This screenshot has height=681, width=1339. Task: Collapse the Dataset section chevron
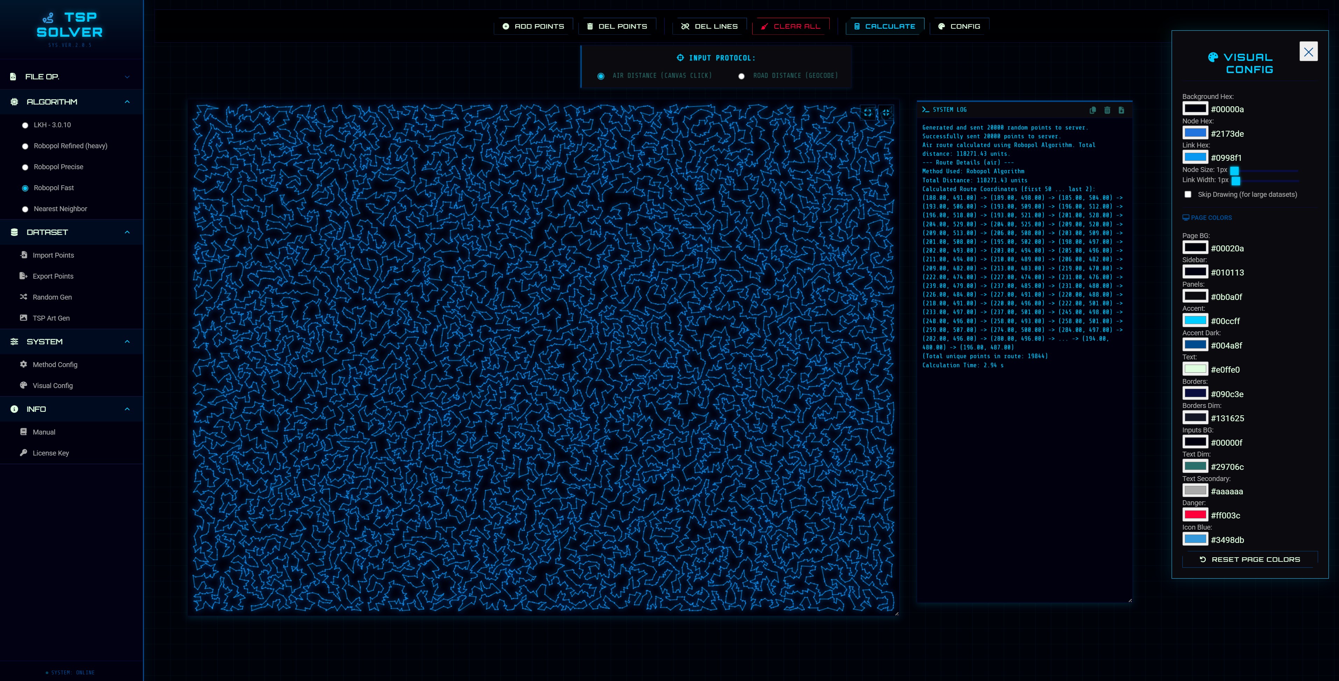[127, 232]
